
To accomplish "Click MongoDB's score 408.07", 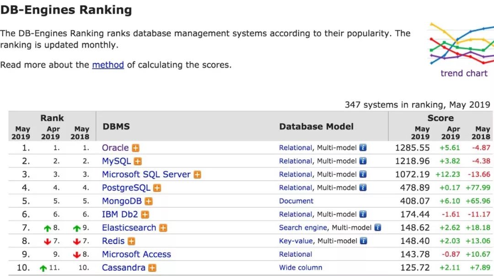I will click(415, 201).
